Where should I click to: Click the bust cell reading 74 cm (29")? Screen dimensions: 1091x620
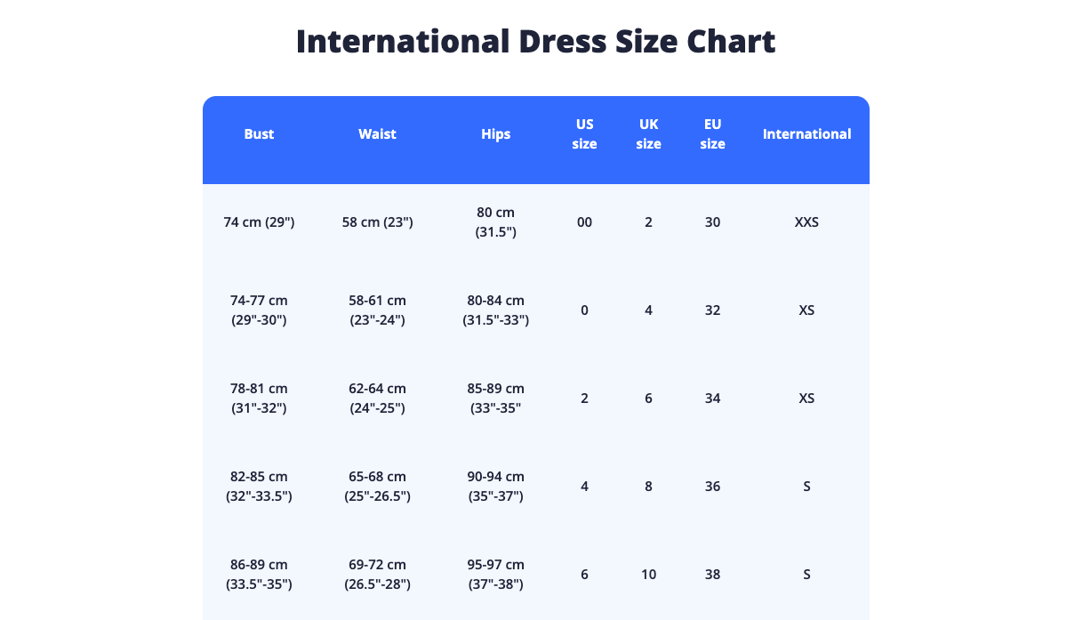[259, 222]
